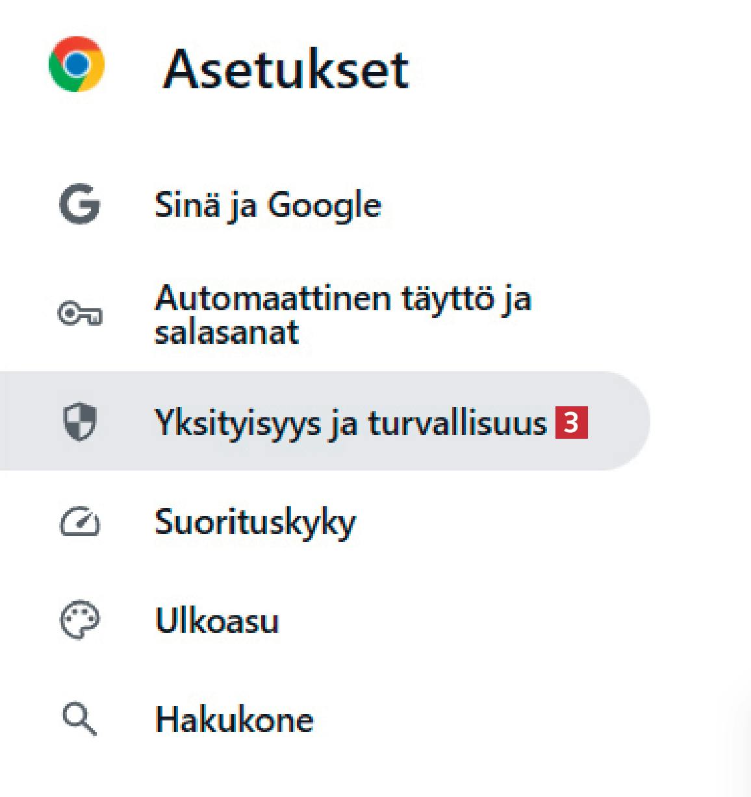Open Automaattinen täyttö ja salasanat settings

pos(342,315)
